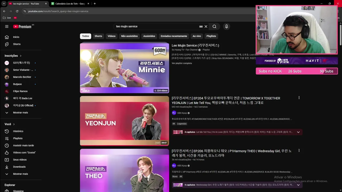Image resolution: width=342 pixels, height=192 pixels.
Task: Open KBS Kpop channel avatar under YEONJUN video
Action: [174, 113]
